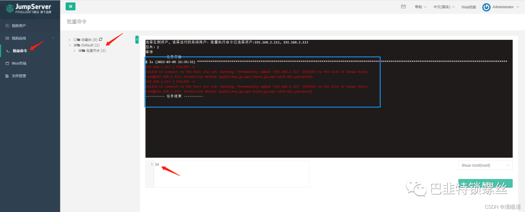Click the Default open-folder icon

[79, 45]
